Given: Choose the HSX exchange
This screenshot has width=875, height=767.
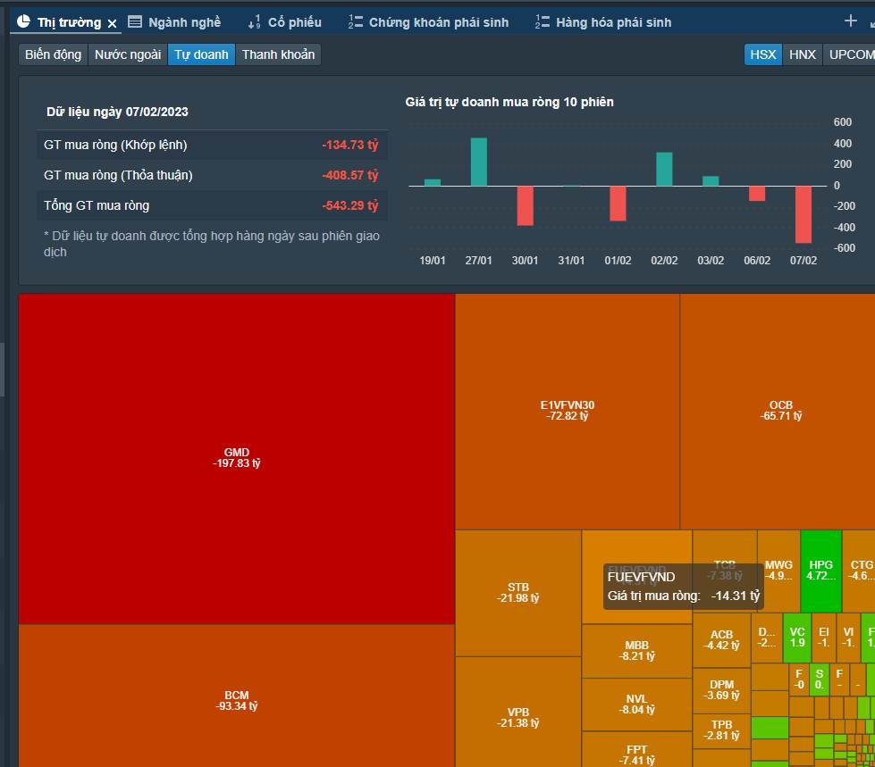Looking at the screenshot, I should 763,54.
